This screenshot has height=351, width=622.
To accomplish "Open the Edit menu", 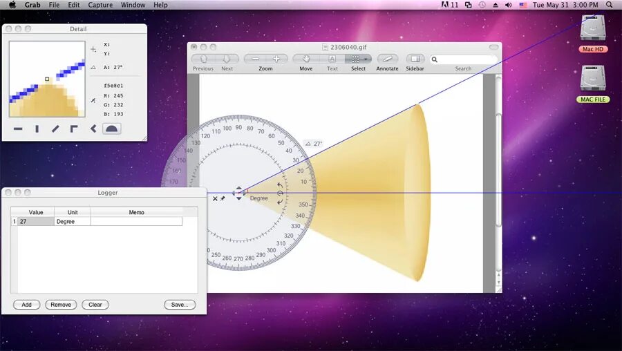I will (x=74, y=5).
